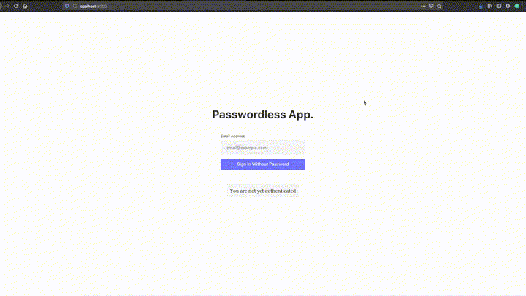Toggle the browser sidebar icon

[x=499, y=6]
